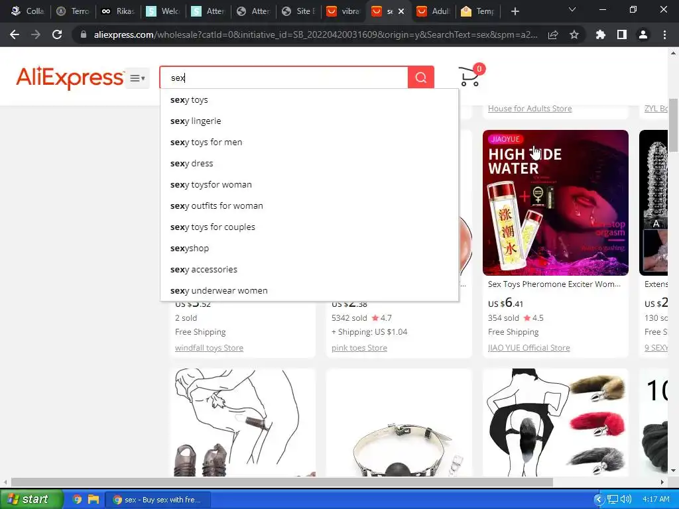Click the 4:17 AM taskbar clock
Viewport: 679px width, 509px height.
tap(656, 500)
